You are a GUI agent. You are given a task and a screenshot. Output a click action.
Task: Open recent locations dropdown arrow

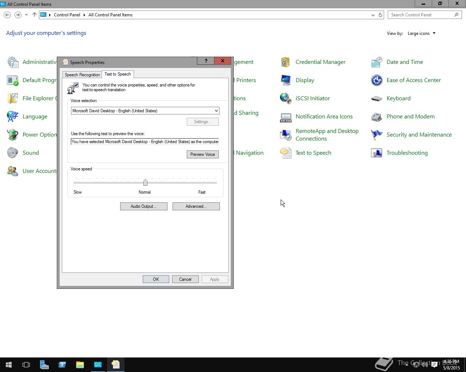click(26, 15)
